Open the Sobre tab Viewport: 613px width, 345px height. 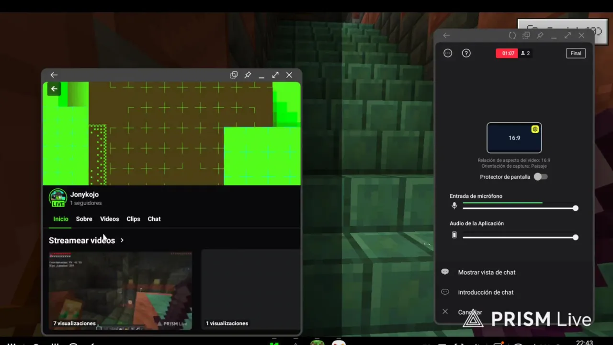coord(84,219)
